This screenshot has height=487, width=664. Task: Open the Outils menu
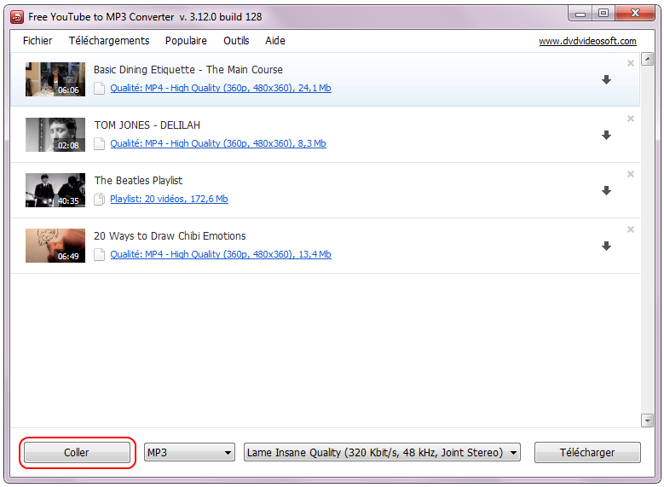236,41
